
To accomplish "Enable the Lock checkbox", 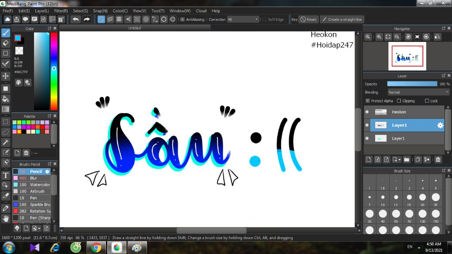I will pos(427,101).
